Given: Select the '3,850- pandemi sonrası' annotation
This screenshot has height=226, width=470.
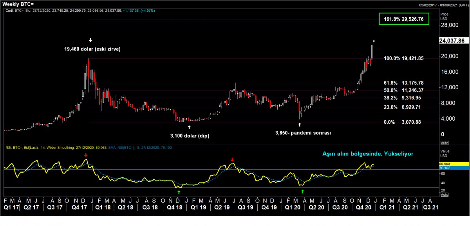Looking at the screenshot, I should pos(303,133).
